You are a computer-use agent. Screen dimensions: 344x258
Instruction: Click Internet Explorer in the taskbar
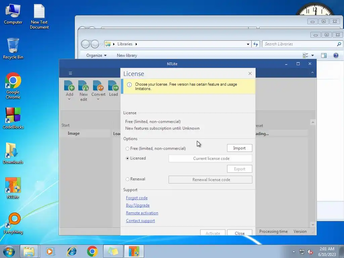tap(72, 251)
